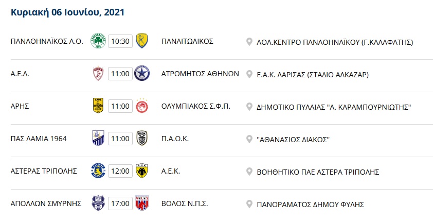Image resolution: width=433 pixels, height=221 pixels.
Task: Click the Panathinaikos green clover crest
Action: (98, 41)
